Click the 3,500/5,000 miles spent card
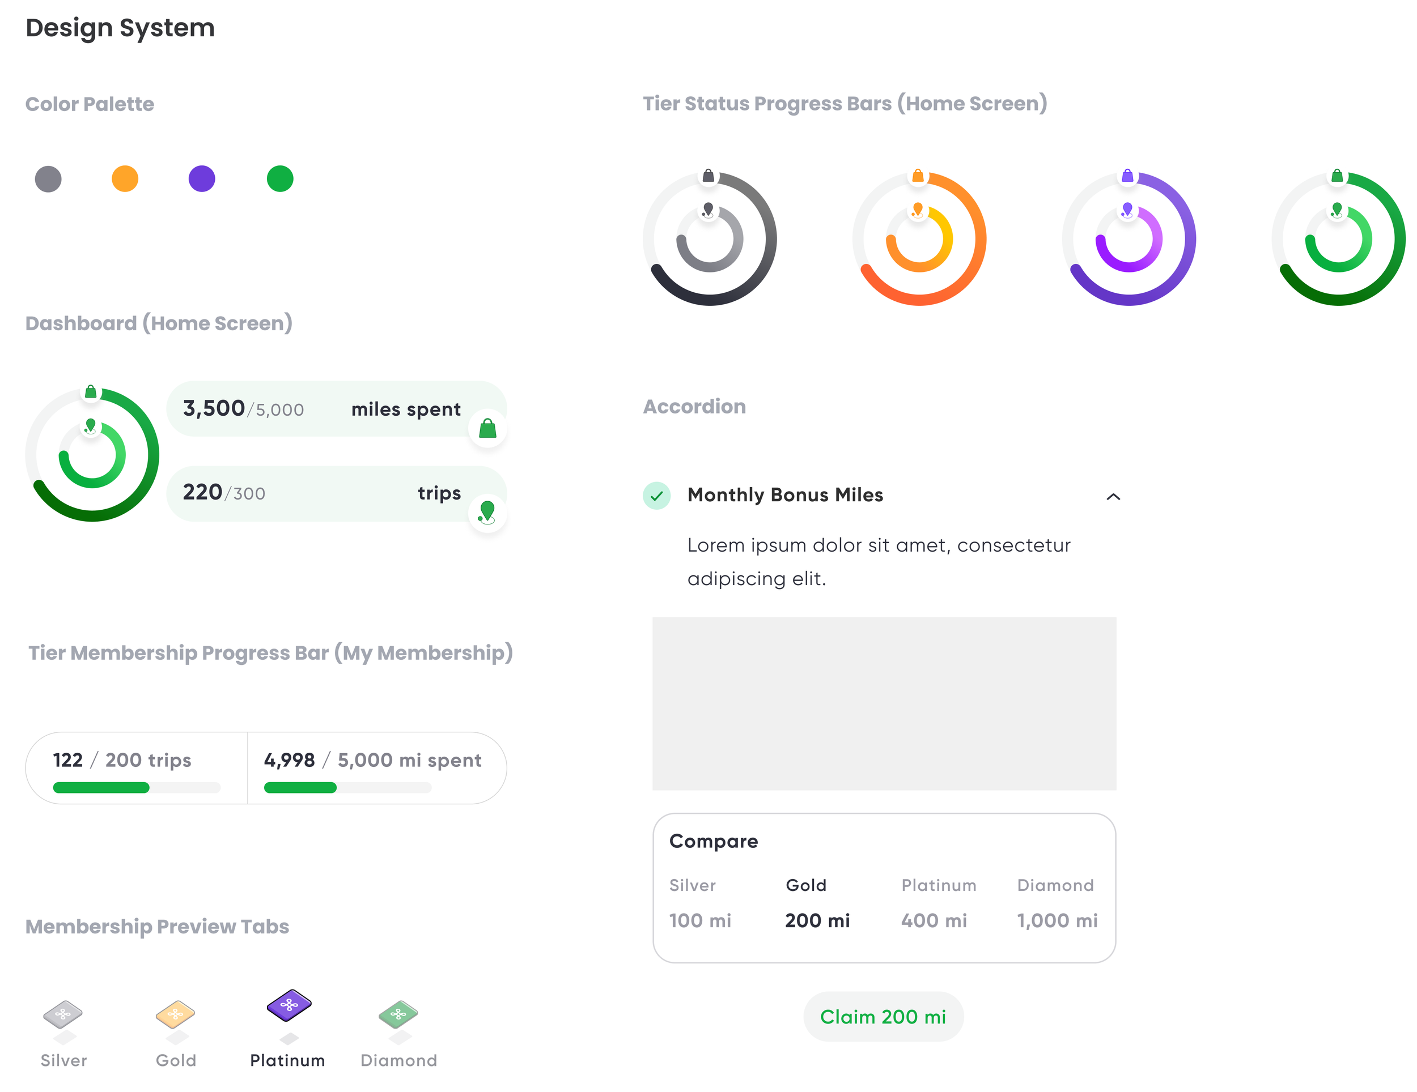 (x=337, y=409)
